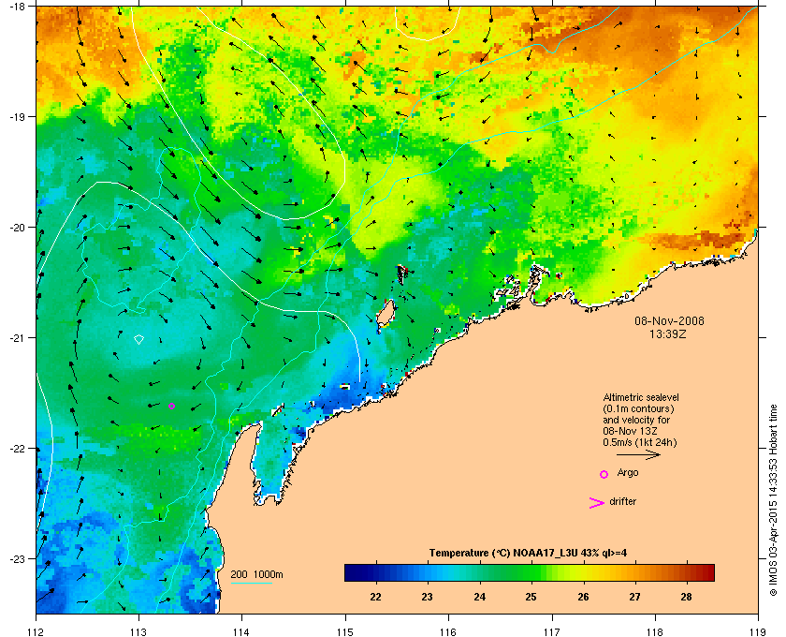
Task: Click the magenta Argo circle marker on the map
Action: pos(171,407)
